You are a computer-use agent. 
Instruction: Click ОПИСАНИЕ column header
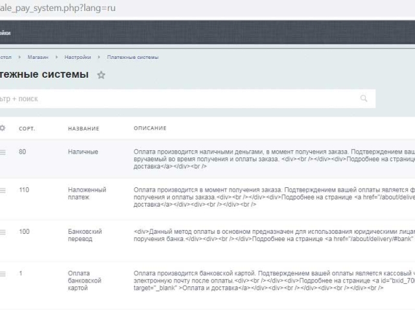[150, 128]
